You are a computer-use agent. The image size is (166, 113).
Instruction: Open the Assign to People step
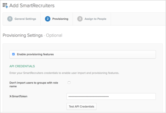[x=92, y=19]
